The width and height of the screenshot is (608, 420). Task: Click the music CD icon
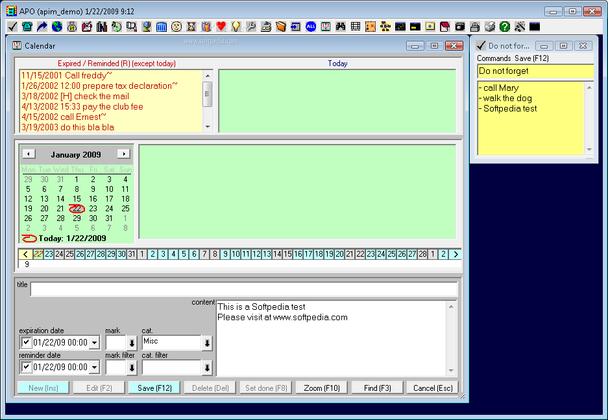coord(117,27)
